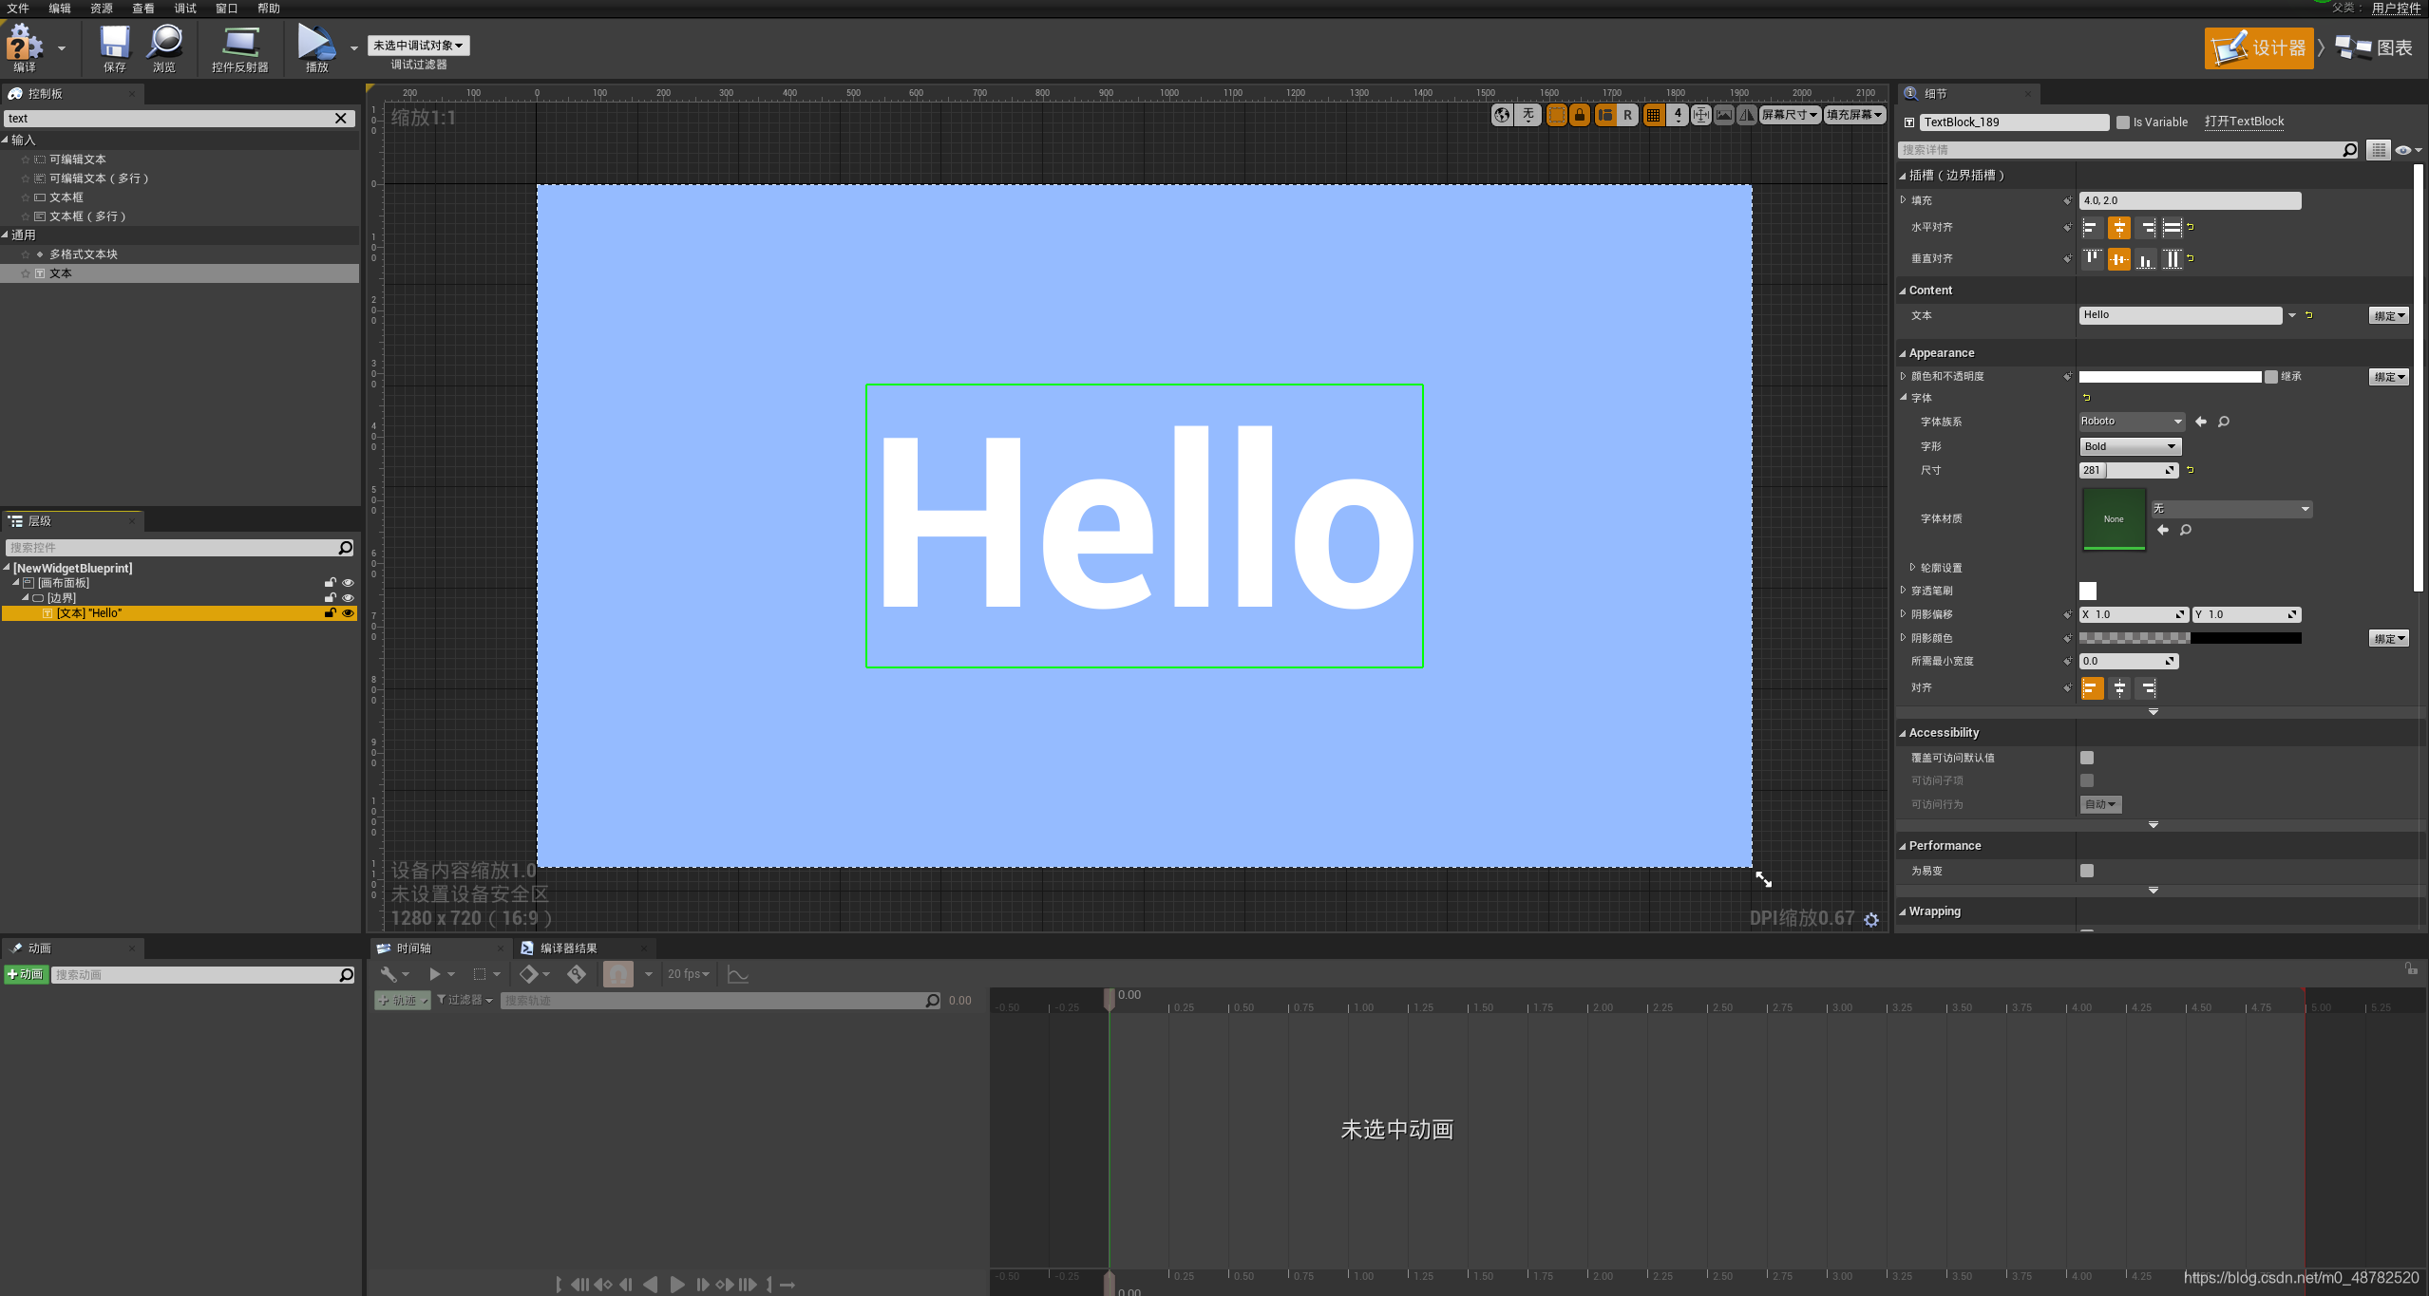Click the strike brush white swatch
The image size is (2429, 1296).
point(2088,591)
